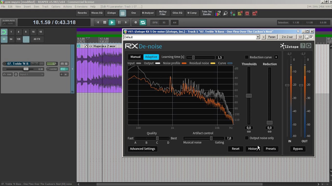Screen dimensions: 332x186
Task: Click the Thresholds vertical slider handle
Action: pyautogui.click(x=249, y=96)
